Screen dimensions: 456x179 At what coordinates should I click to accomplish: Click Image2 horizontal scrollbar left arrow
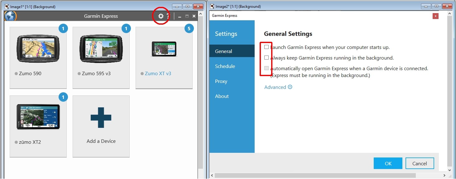212,176
